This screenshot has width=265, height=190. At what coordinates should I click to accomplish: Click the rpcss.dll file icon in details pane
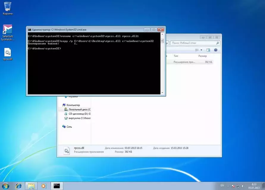point(67,150)
